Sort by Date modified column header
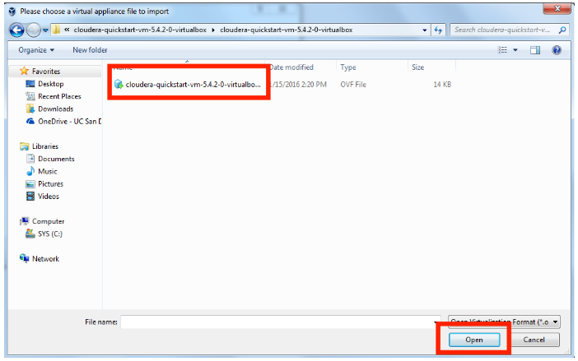This screenshot has width=578, height=361. click(291, 67)
